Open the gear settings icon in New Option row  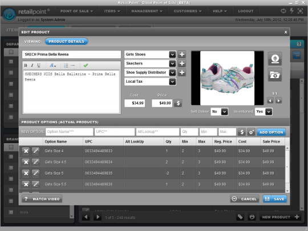point(251,132)
